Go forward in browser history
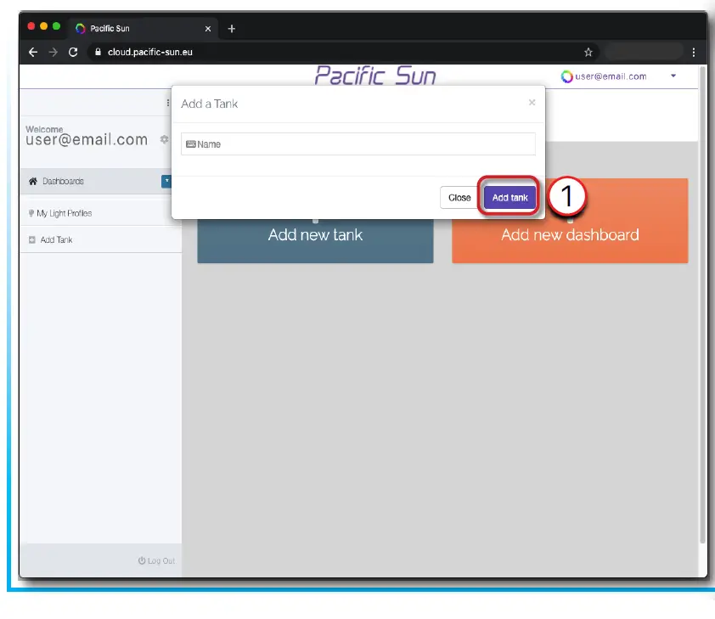The image size is (715, 619). point(53,53)
